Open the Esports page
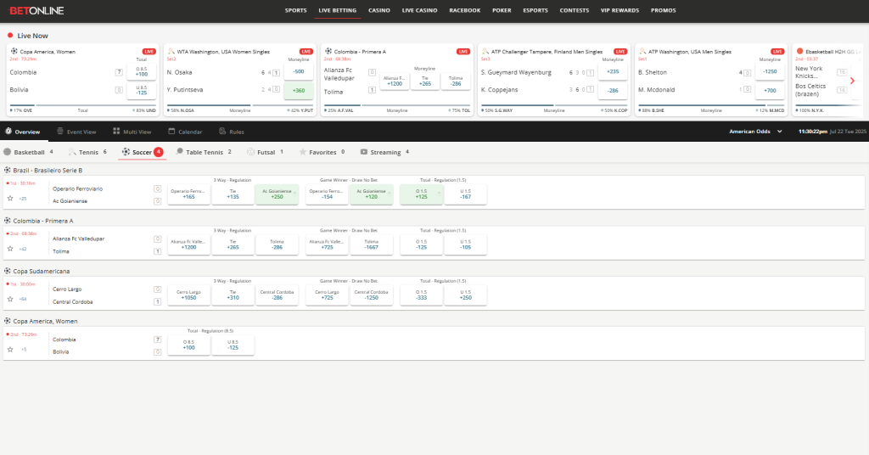869x455 pixels. click(x=535, y=10)
